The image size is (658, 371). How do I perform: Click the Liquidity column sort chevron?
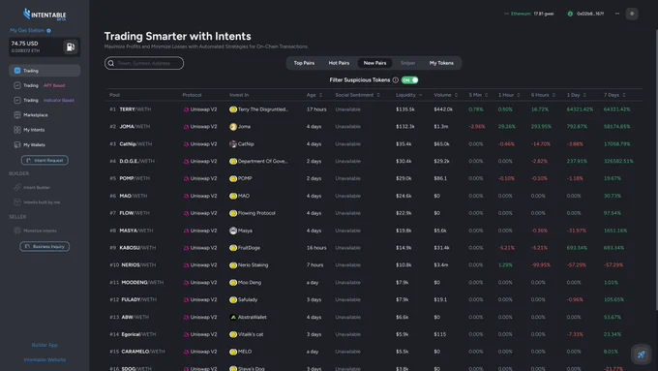click(x=420, y=95)
